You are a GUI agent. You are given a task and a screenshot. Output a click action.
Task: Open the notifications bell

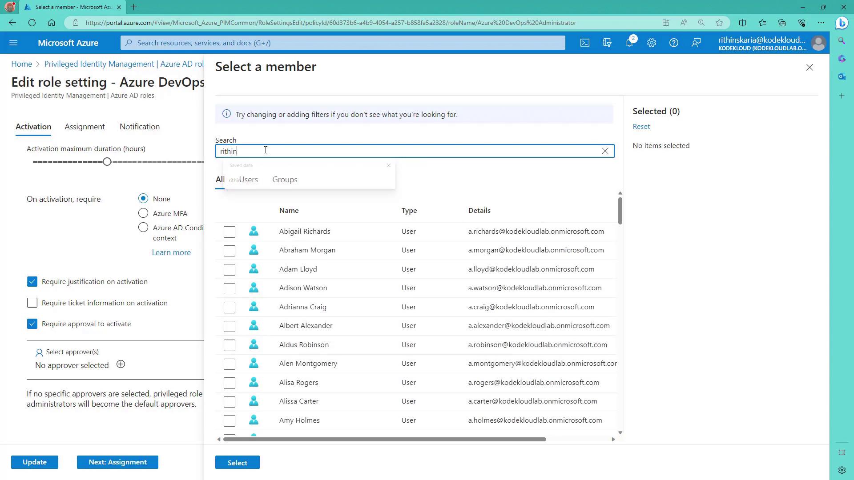pyautogui.click(x=629, y=43)
